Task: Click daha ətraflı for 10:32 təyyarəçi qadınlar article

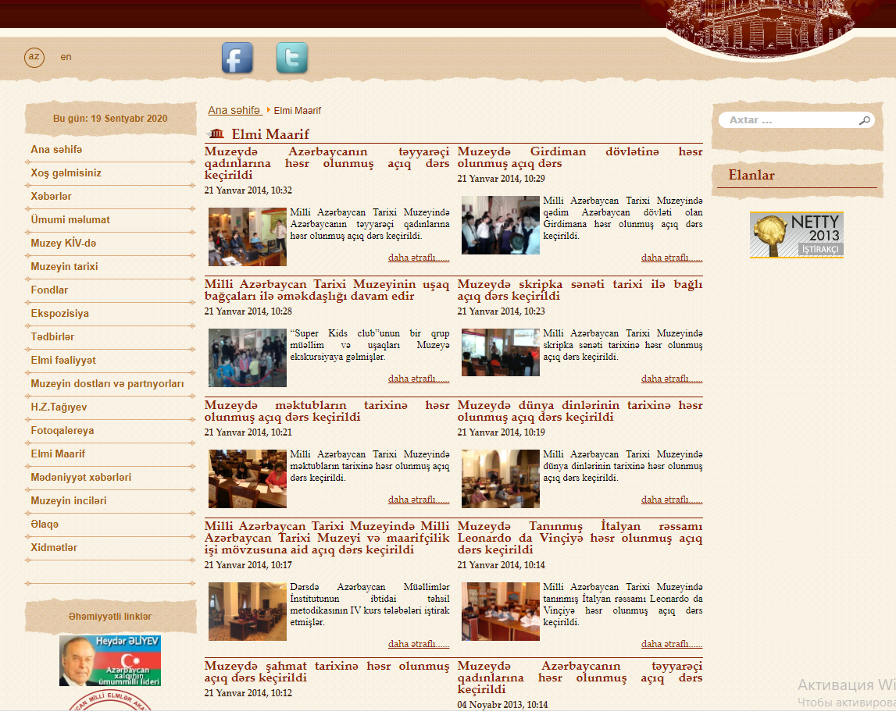Action: (x=419, y=258)
